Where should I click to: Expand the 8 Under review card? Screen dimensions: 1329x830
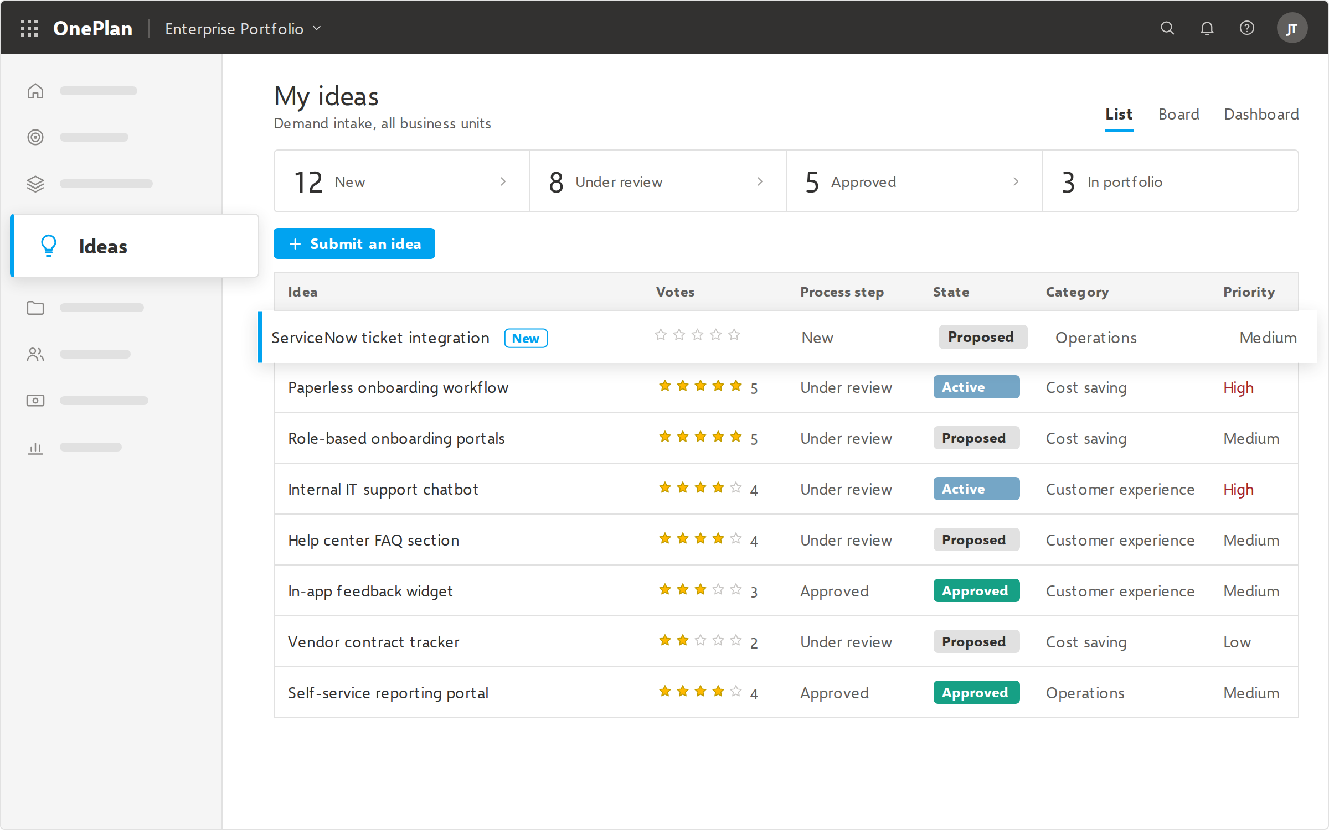pos(658,181)
